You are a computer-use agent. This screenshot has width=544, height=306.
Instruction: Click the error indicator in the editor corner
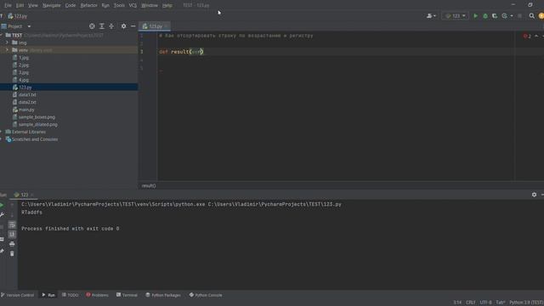click(x=527, y=36)
